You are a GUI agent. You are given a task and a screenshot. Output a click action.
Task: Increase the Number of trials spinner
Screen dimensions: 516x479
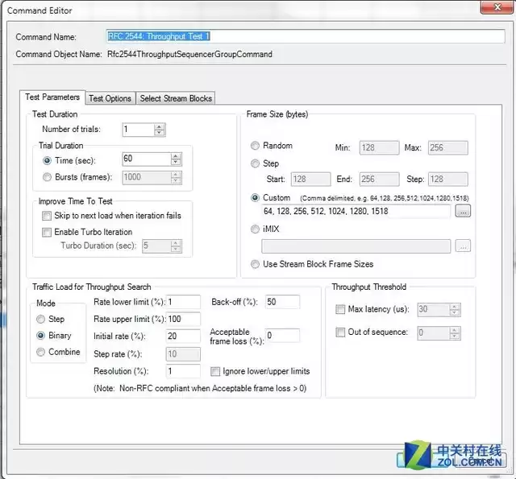pyautogui.click(x=160, y=126)
